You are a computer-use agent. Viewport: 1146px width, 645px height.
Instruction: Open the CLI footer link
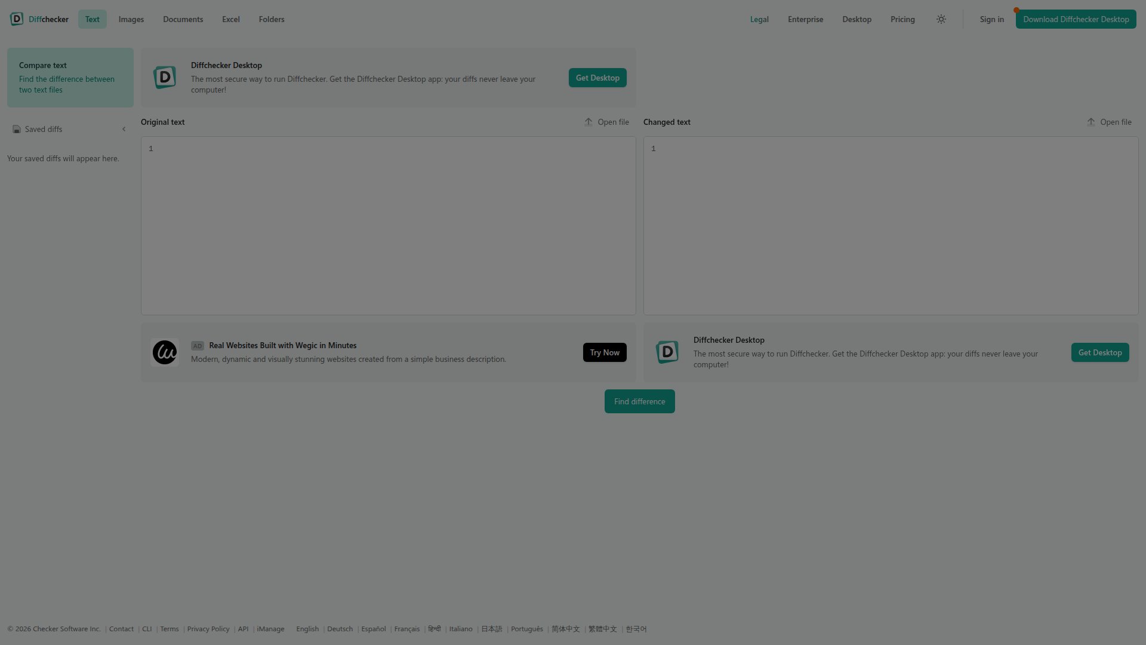pos(147,629)
